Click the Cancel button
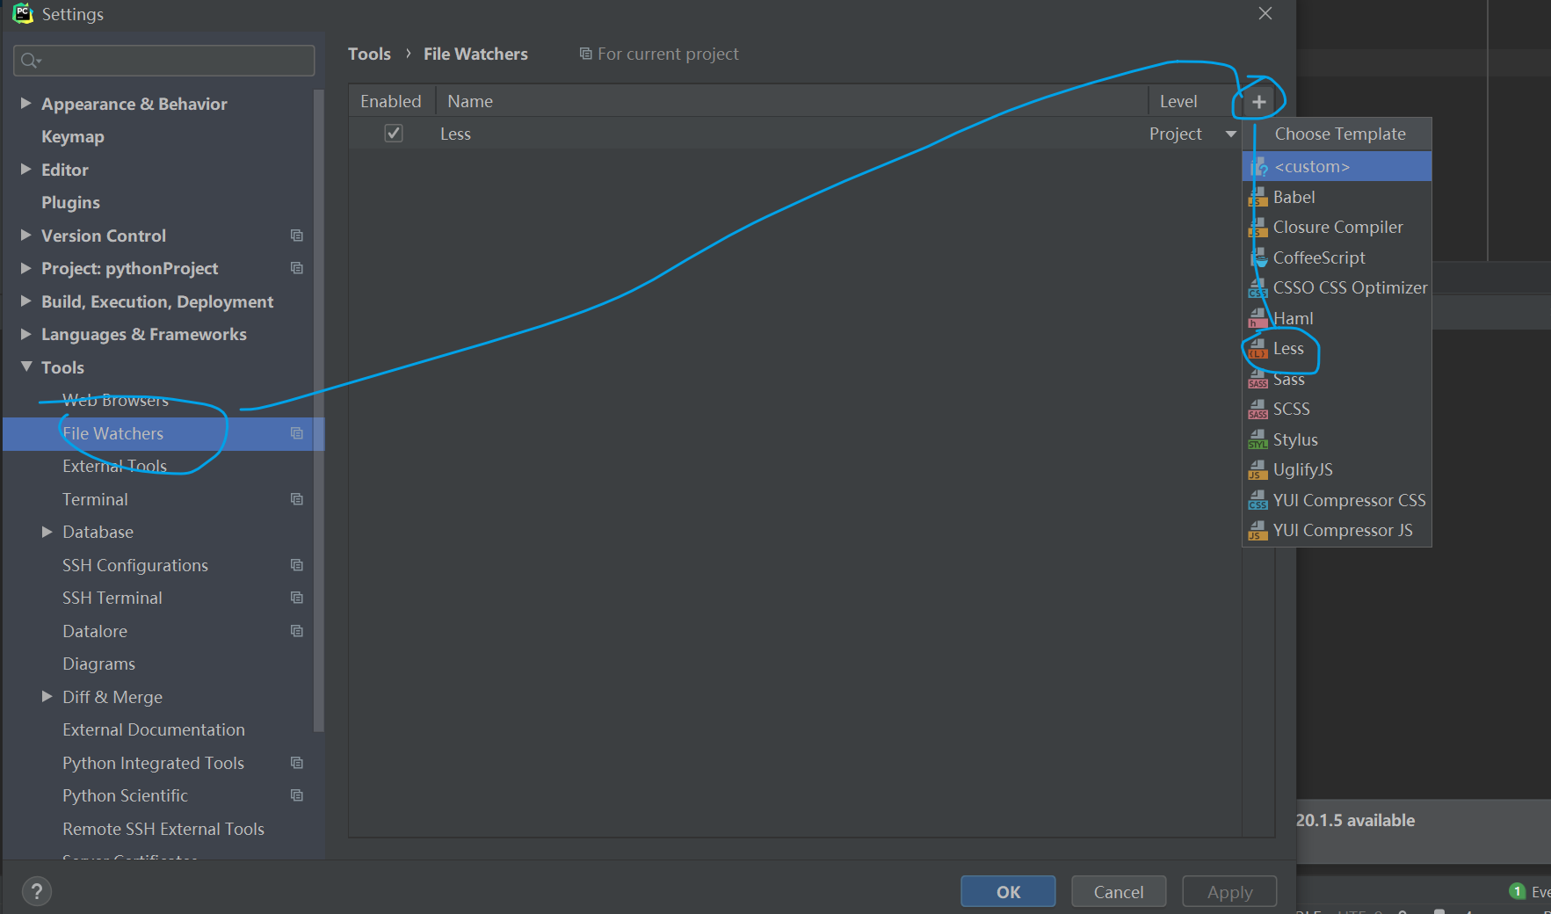Image resolution: width=1551 pixels, height=914 pixels. [1119, 891]
